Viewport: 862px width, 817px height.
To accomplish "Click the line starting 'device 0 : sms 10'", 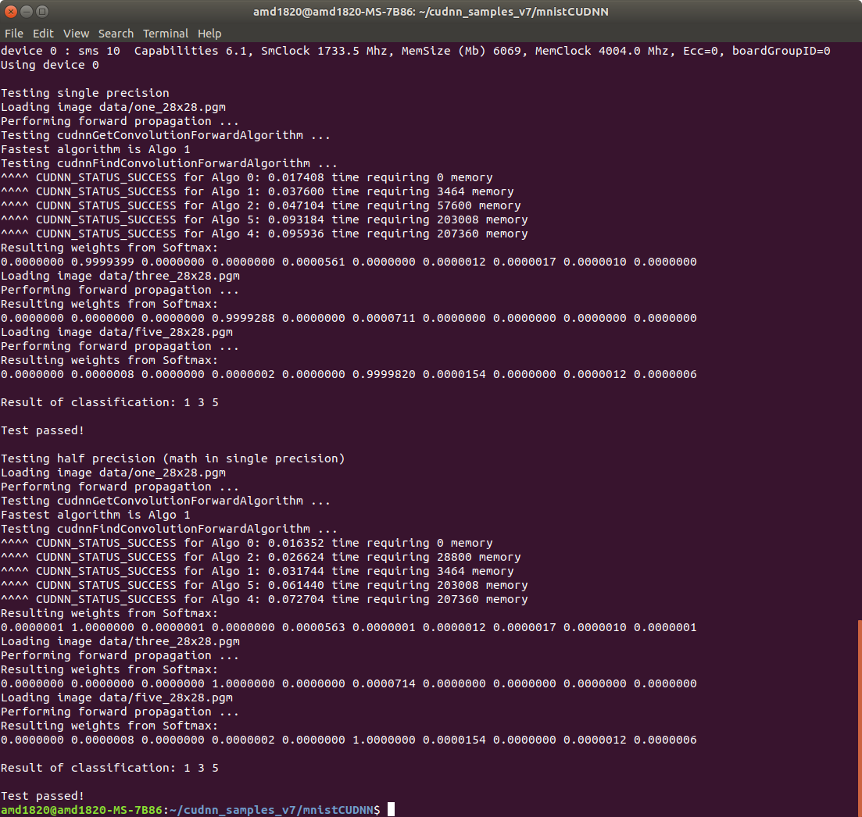I will coord(415,51).
